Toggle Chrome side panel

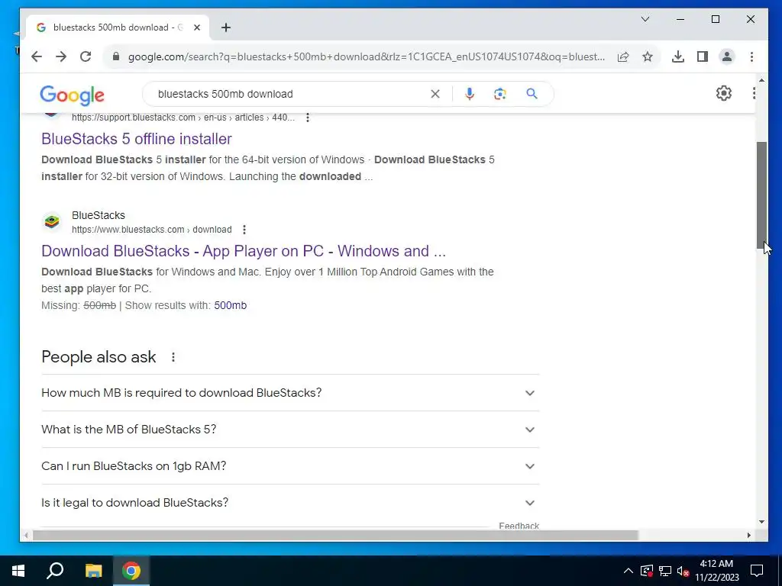coord(703,56)
